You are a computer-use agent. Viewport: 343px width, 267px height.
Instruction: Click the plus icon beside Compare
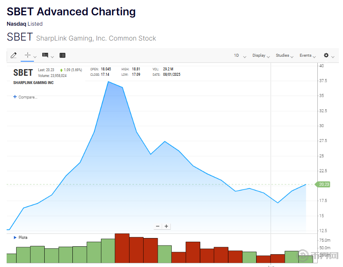click(15, 97)
